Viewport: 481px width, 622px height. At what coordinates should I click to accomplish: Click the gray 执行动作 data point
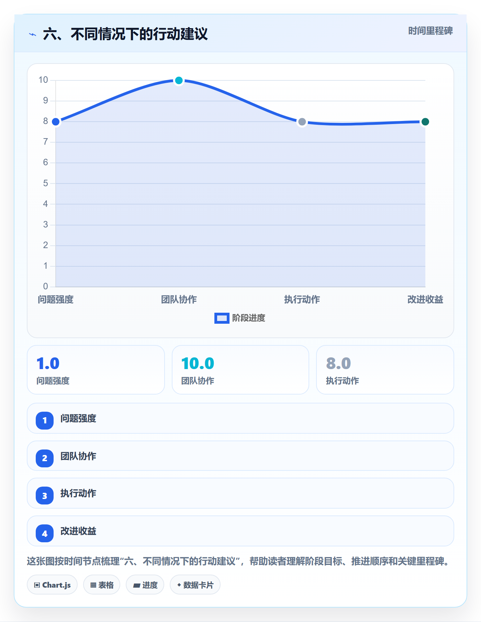pos(302,122)
